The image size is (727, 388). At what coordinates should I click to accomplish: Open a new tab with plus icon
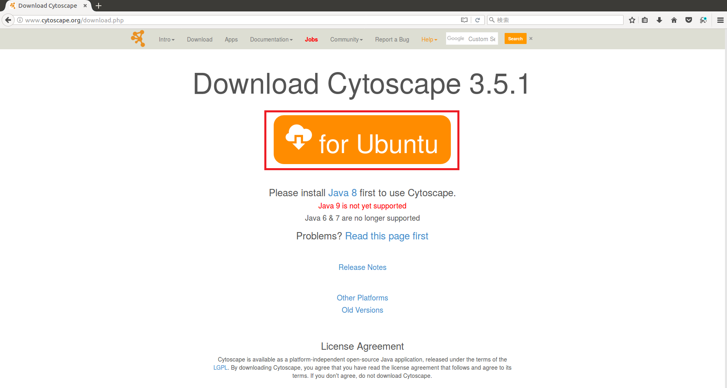(x=99, y=6)
